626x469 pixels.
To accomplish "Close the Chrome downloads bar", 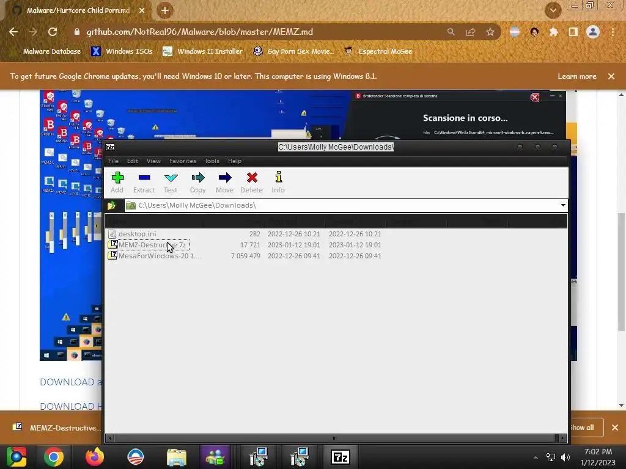I will tap(615, 427).
